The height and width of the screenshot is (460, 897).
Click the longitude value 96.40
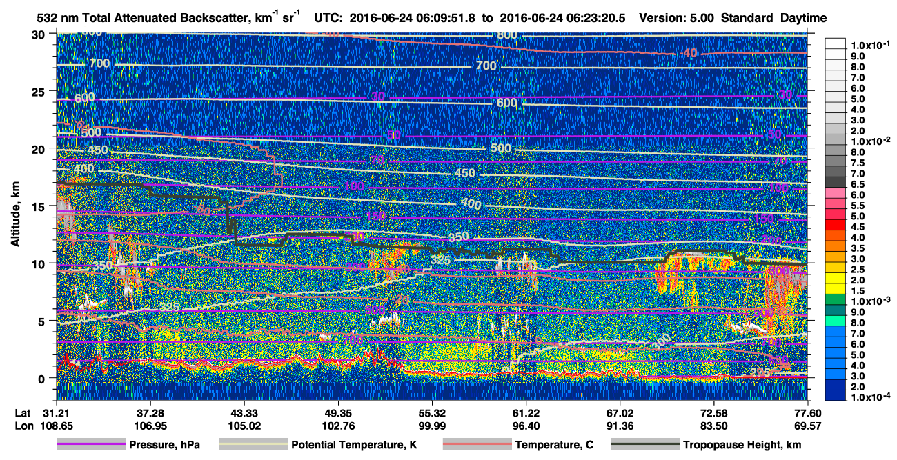[526, 426]
